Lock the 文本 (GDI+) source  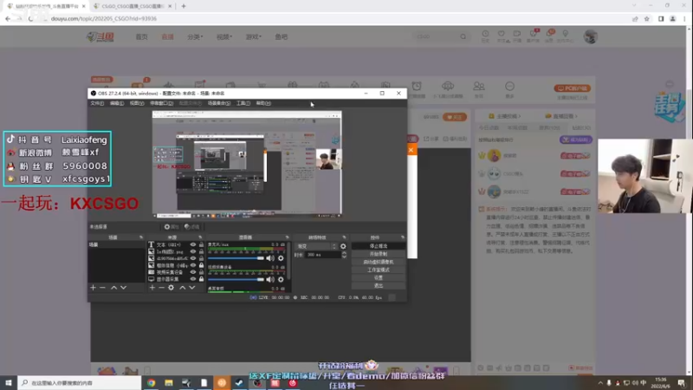coord(202,244)
